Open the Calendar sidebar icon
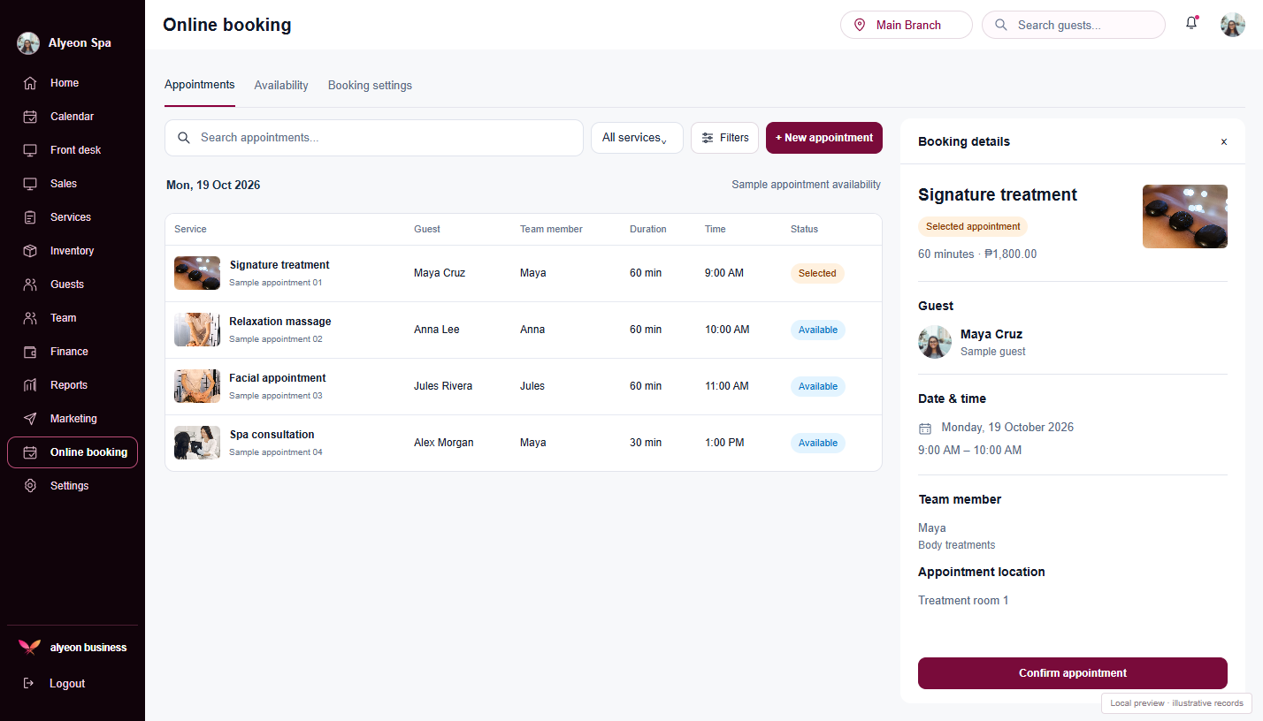 pos(30,117)
